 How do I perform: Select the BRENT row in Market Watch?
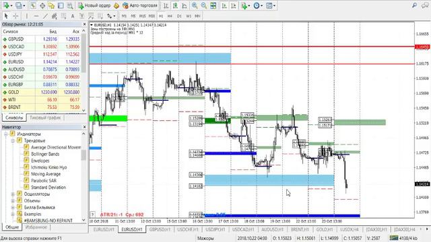[41, 108]
